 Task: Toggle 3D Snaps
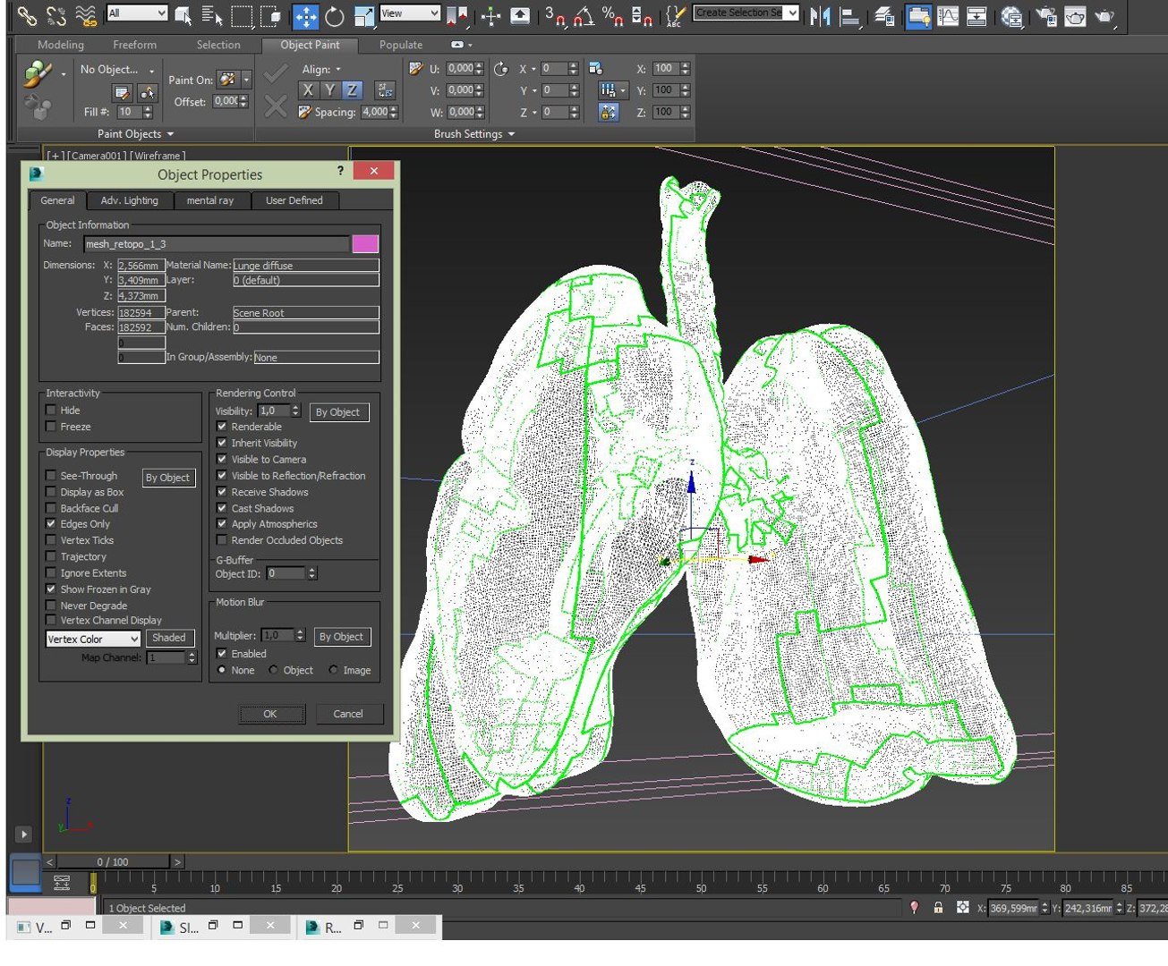(x=555, y=15)
